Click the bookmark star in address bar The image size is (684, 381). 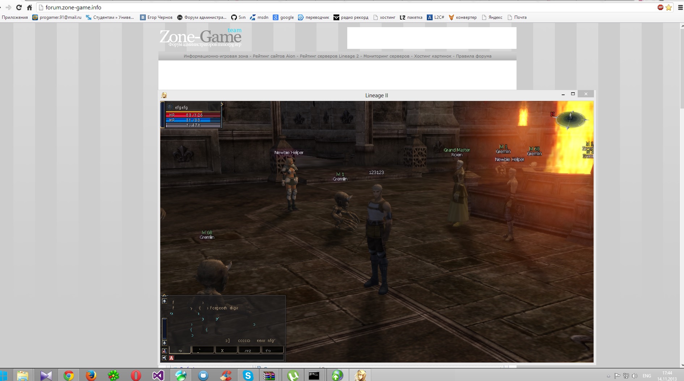click(669, 7)
